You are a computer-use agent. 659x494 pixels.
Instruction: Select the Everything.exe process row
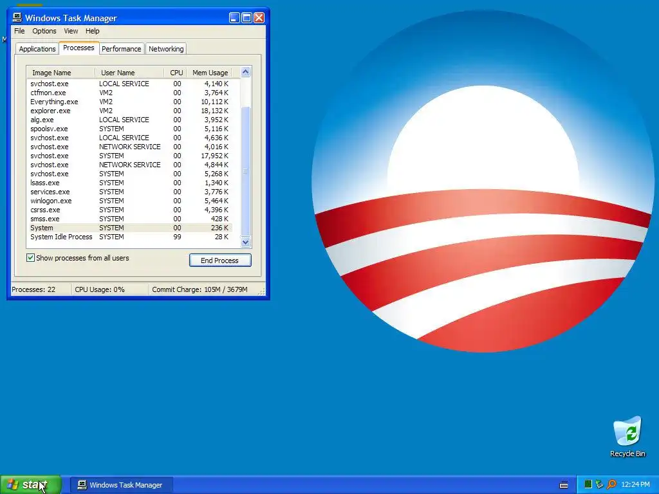129,102
